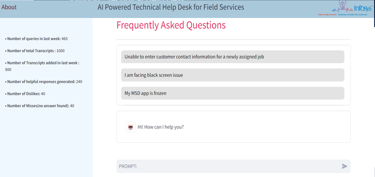The height and width of the screenshot is (177, 375).
Task: Click 'Number of Transcripts added in last week' stat
Action: pyautogui.click(x=42, y=66)
